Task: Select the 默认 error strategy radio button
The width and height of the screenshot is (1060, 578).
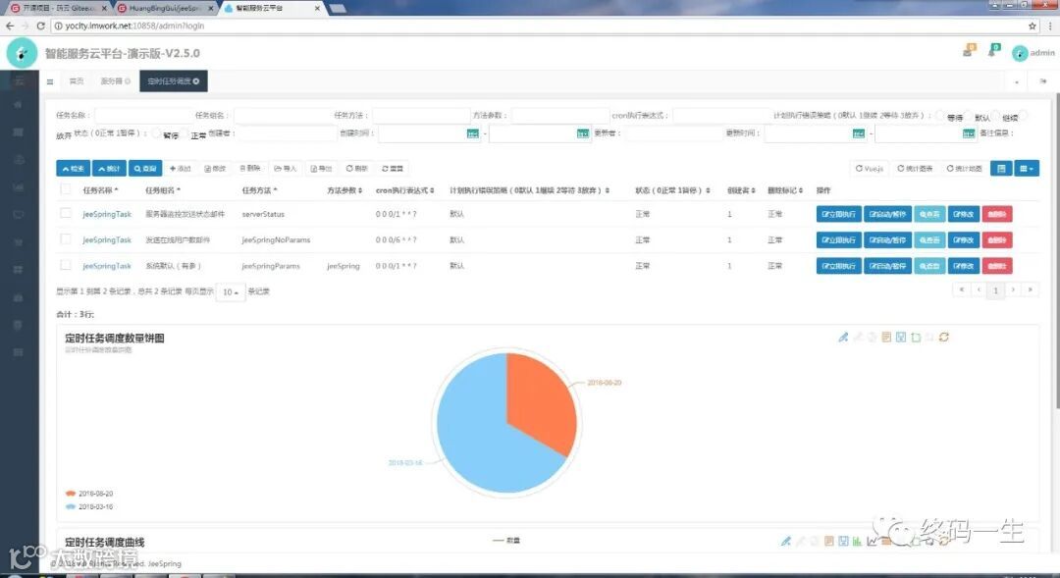Action: (x=968, y=116)
